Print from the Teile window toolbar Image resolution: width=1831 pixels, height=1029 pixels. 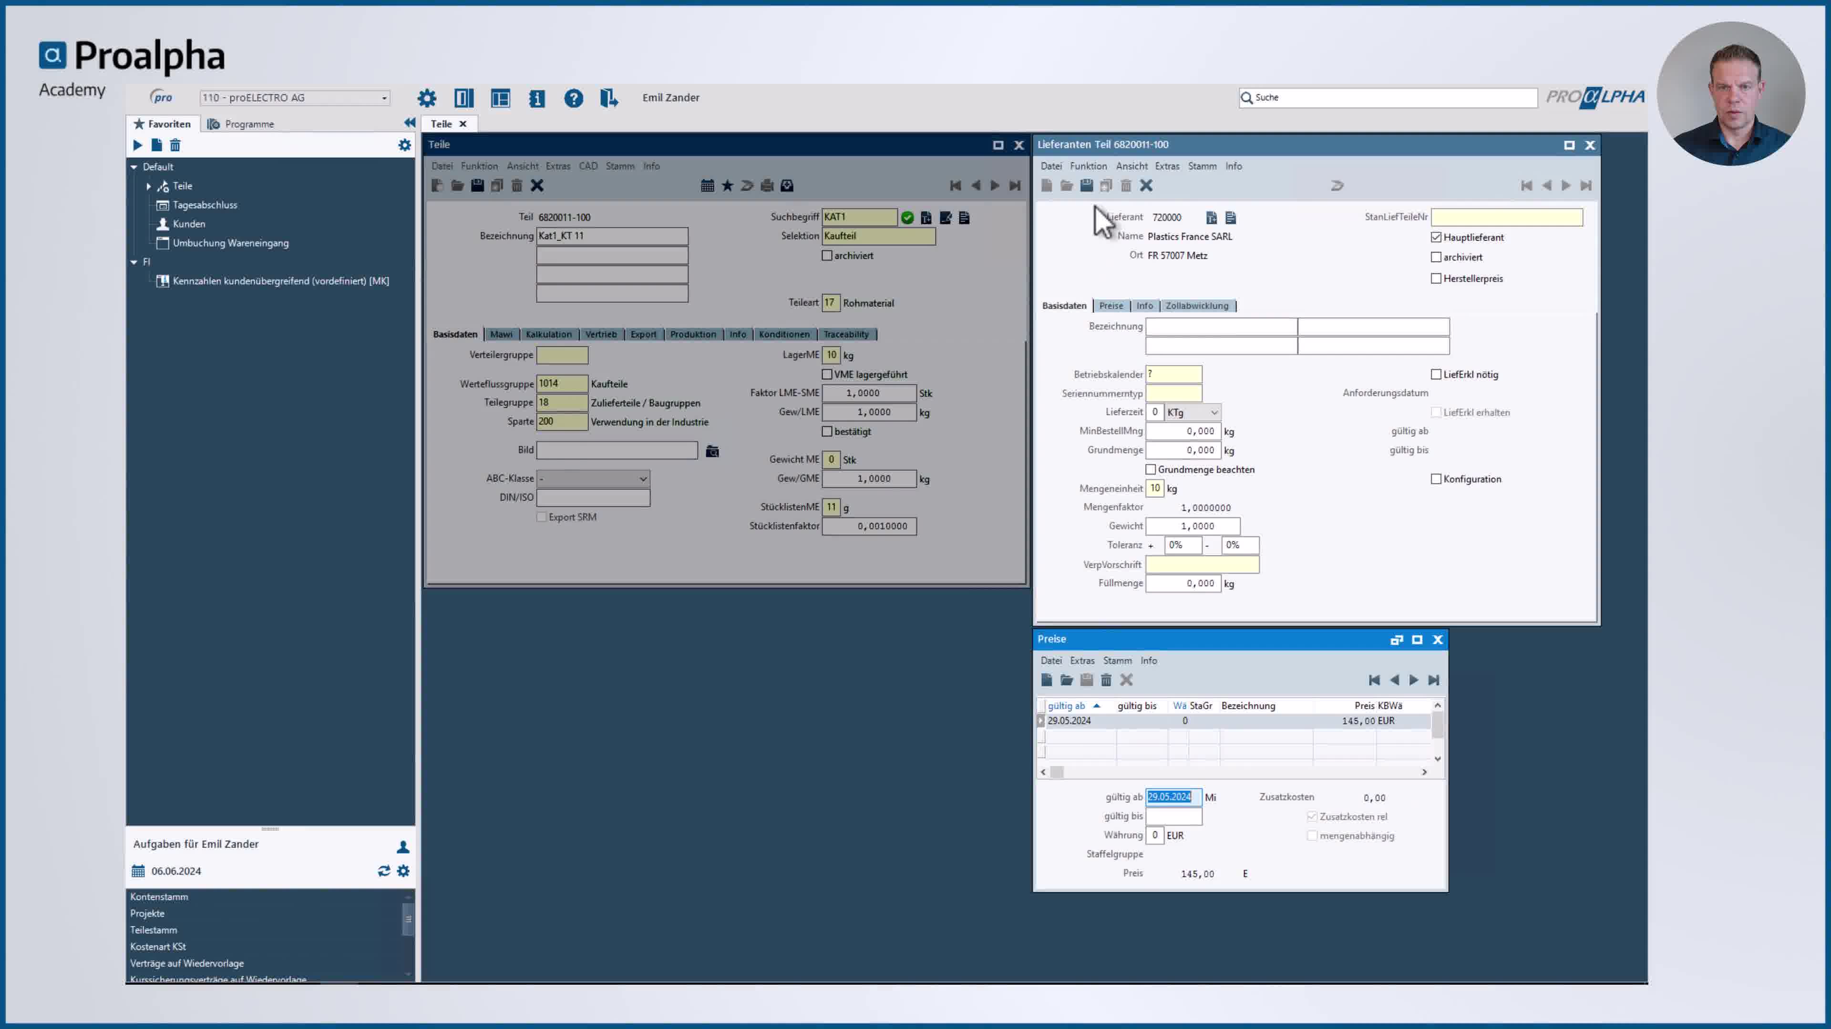click(x=767, y=185)
